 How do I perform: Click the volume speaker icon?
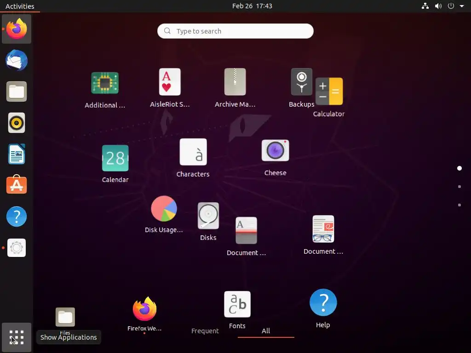438,6
